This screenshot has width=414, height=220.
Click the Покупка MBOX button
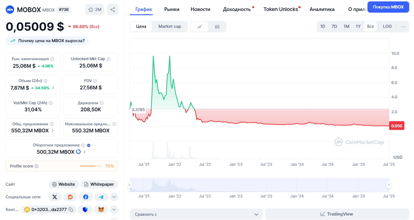pos(388,7)
